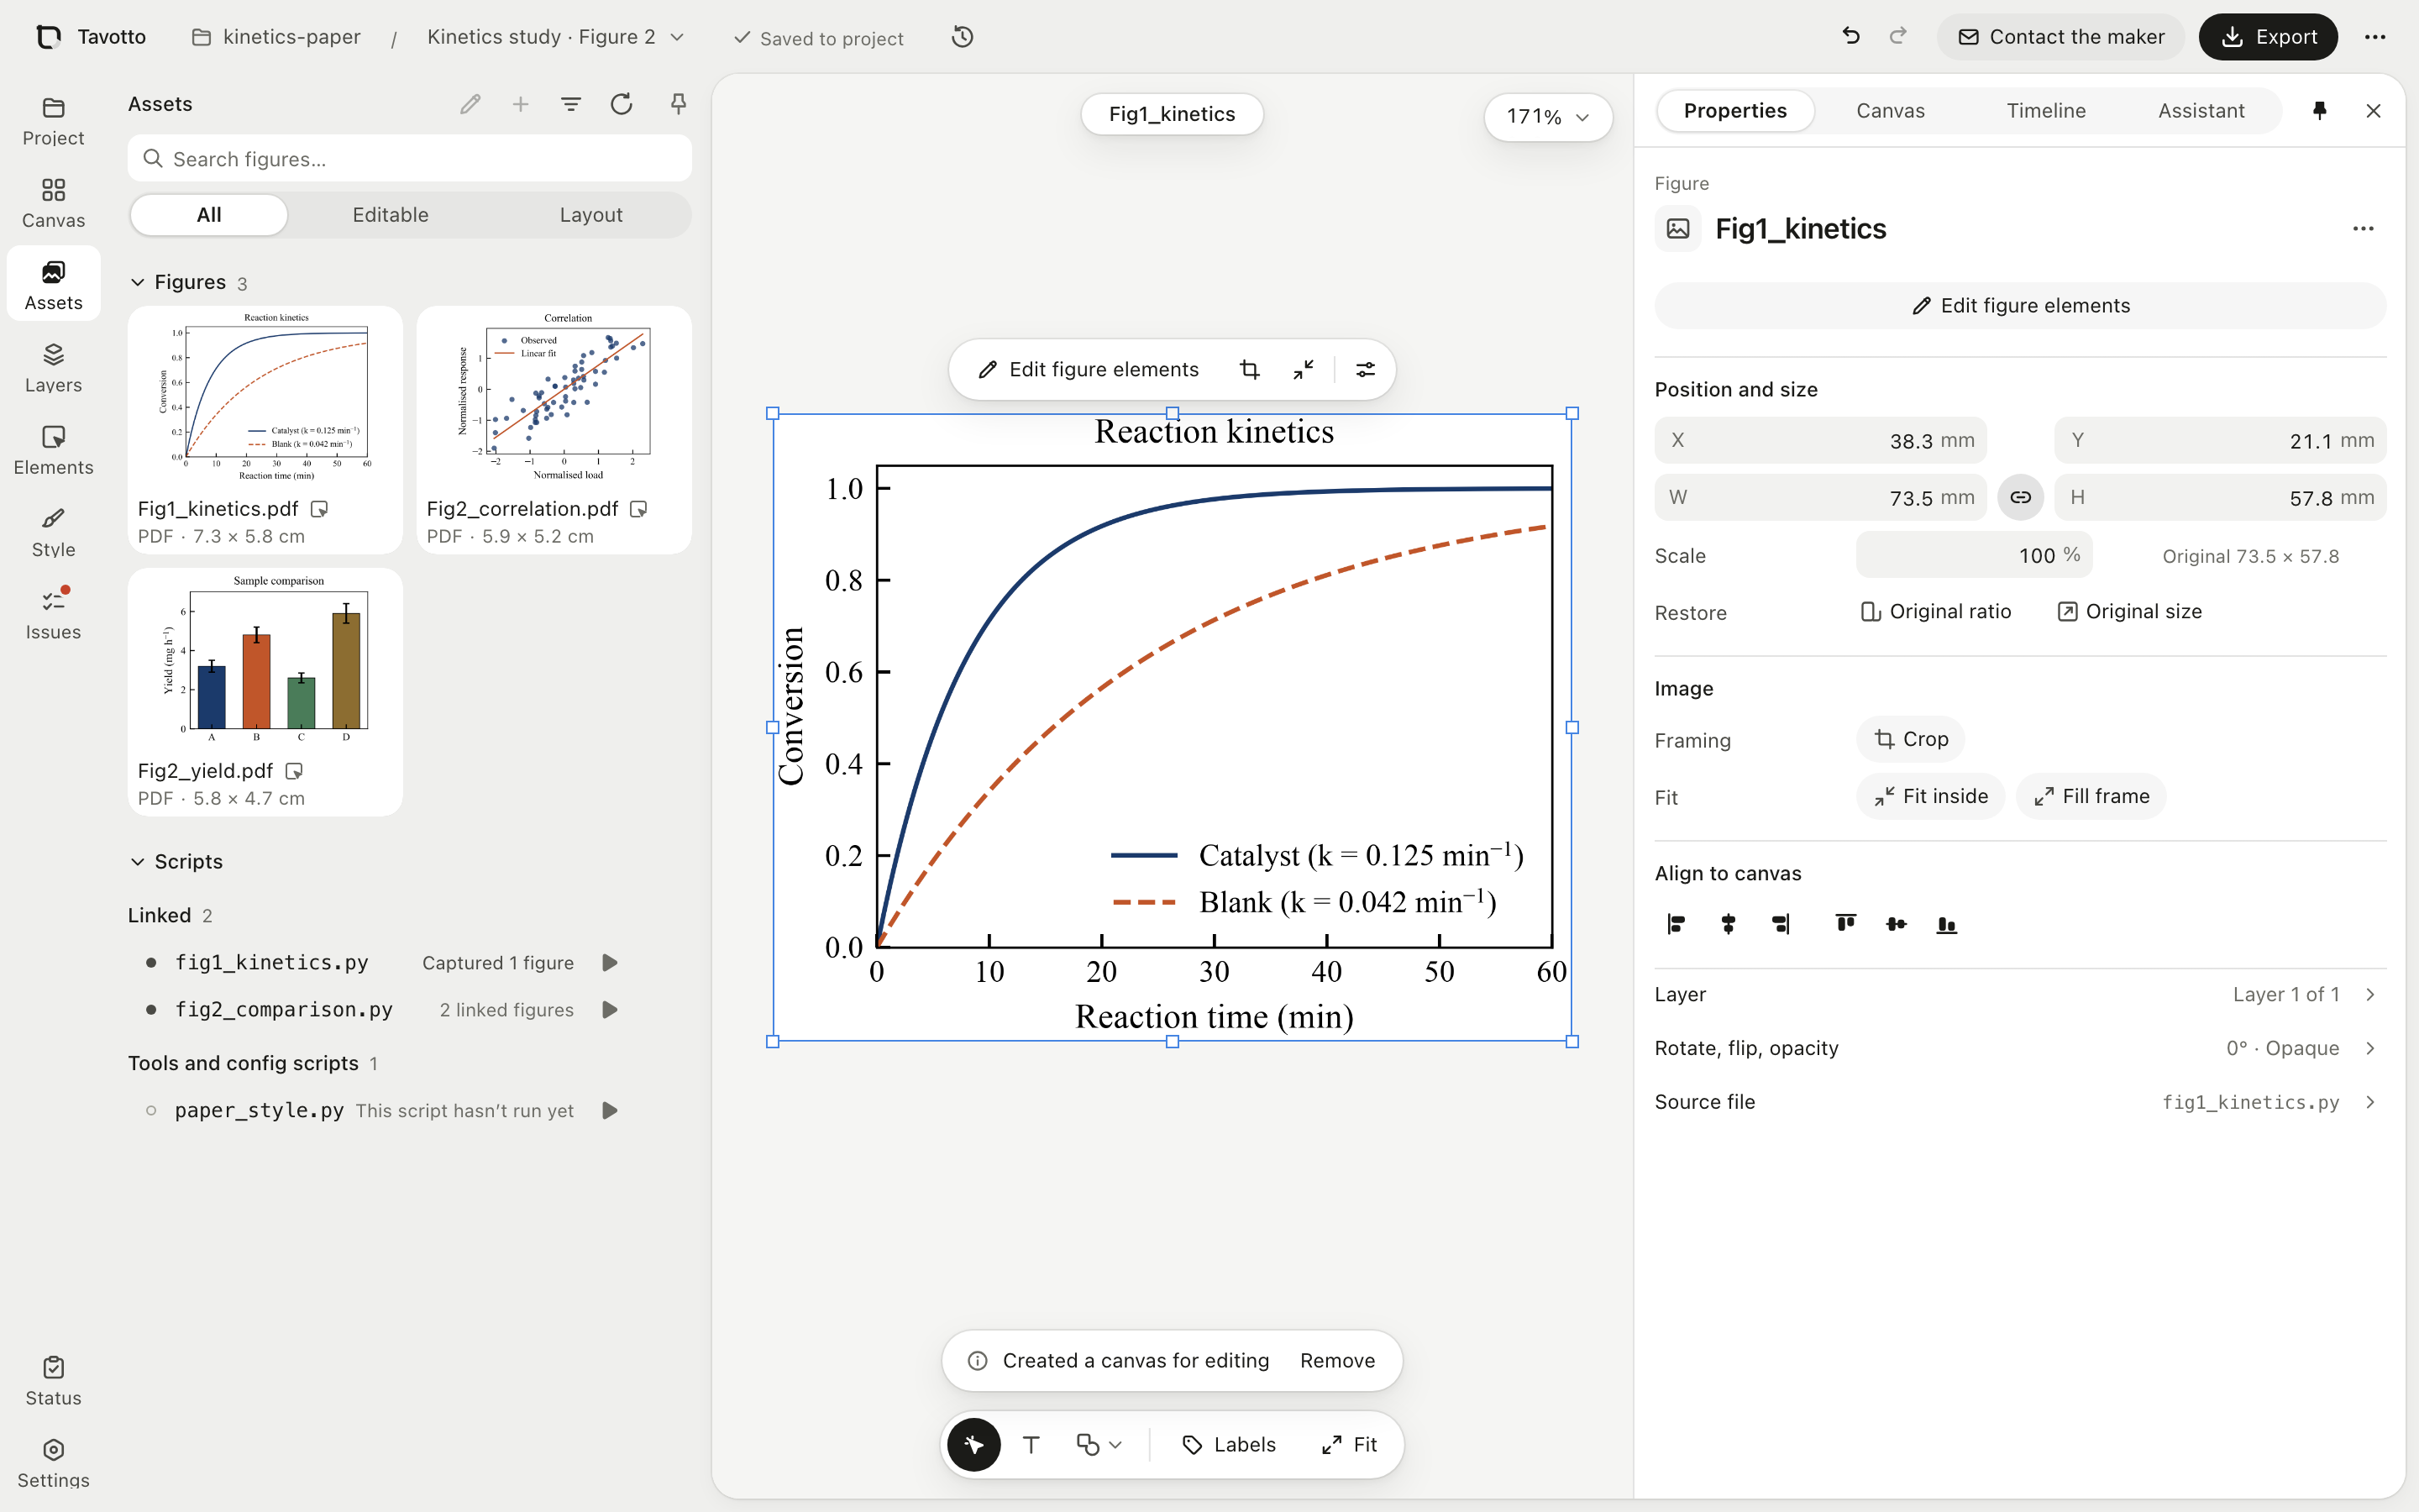
Task: Switch to the Timeline tab
Action: pos(2045,111)
